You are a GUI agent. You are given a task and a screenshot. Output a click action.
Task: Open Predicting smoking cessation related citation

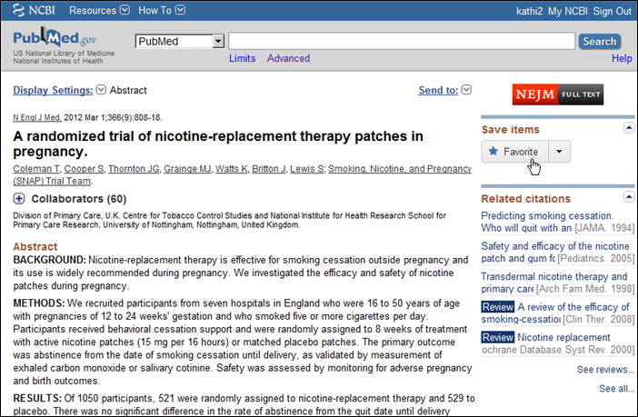tap(547, 222)
